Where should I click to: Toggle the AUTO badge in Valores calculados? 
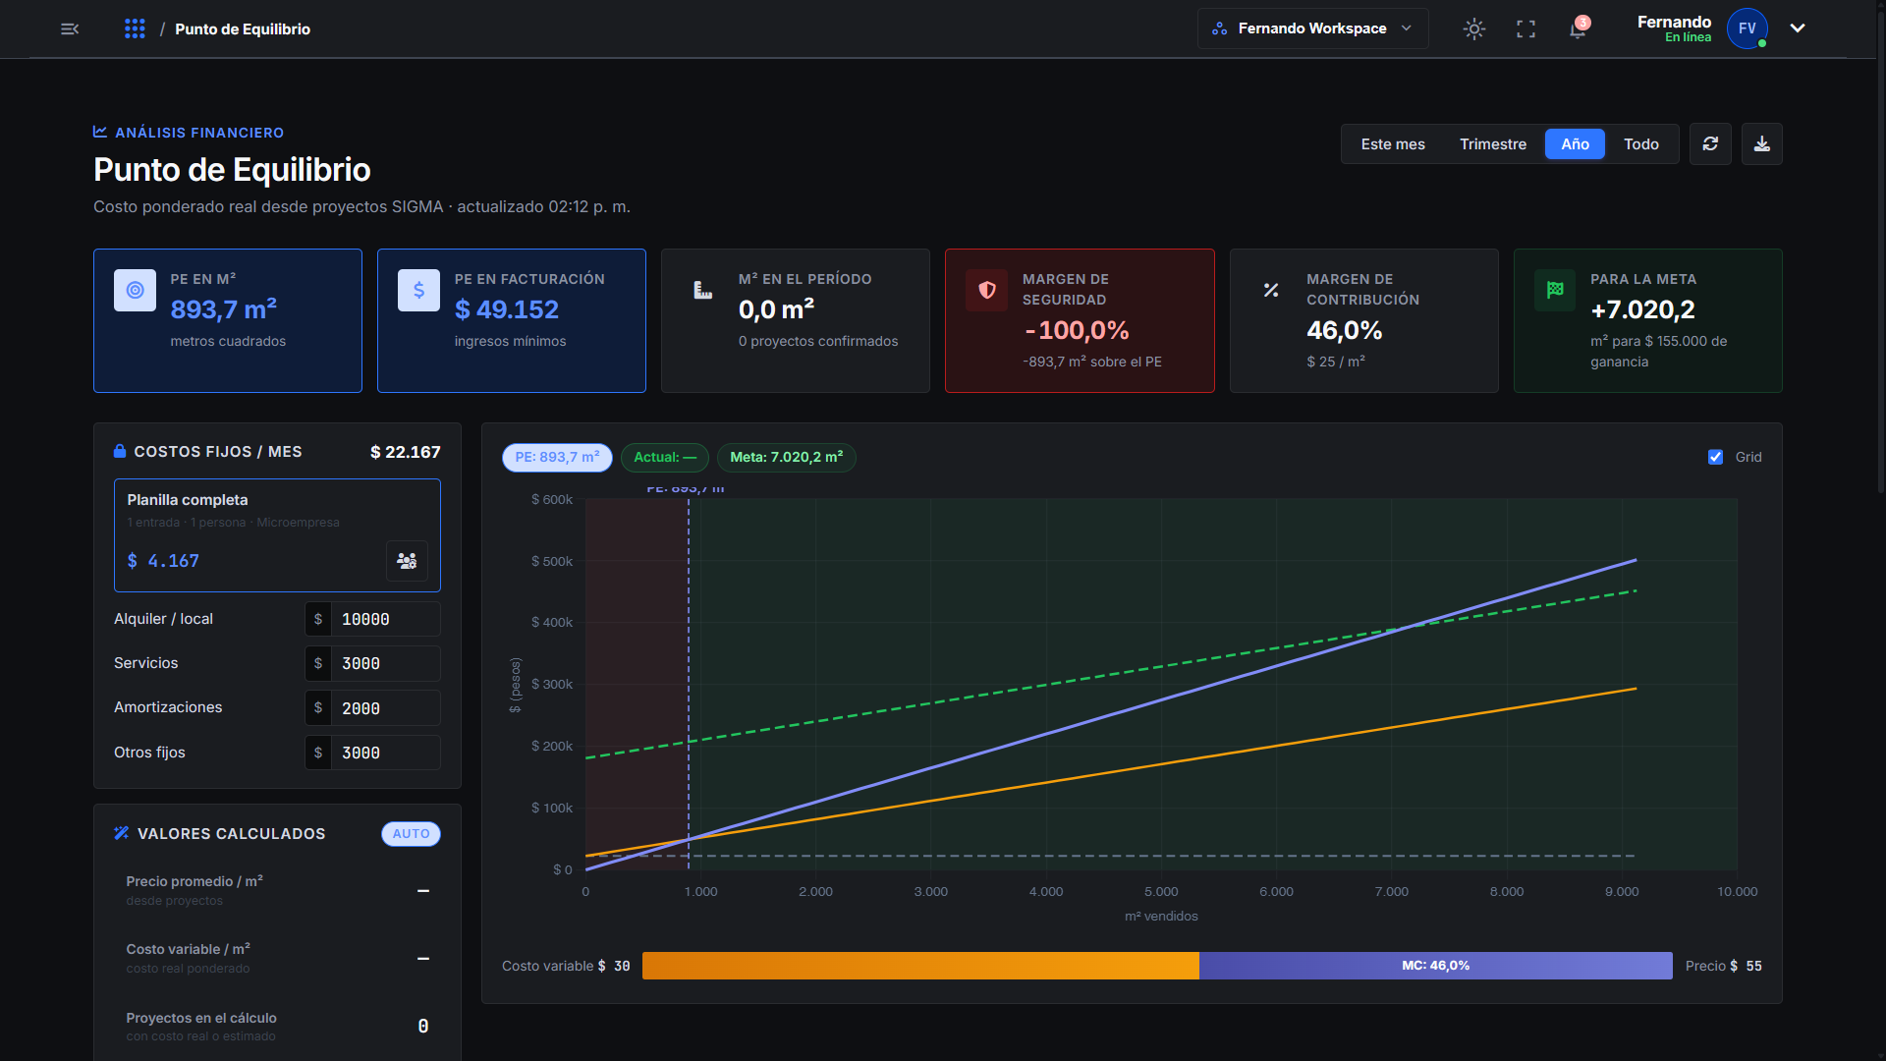point(411,834)
